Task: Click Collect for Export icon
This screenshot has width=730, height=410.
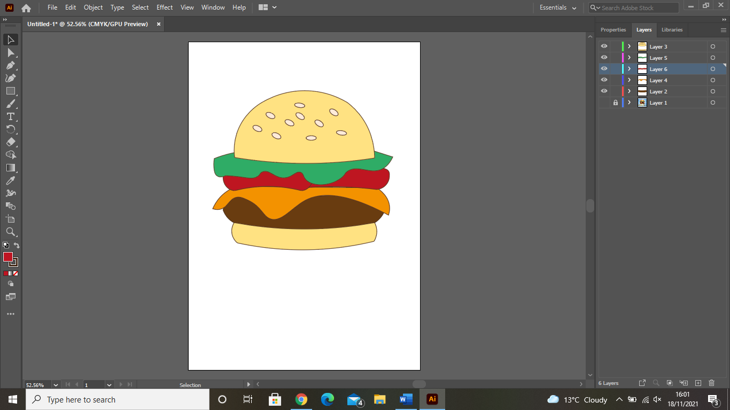Action: point(642,383)
